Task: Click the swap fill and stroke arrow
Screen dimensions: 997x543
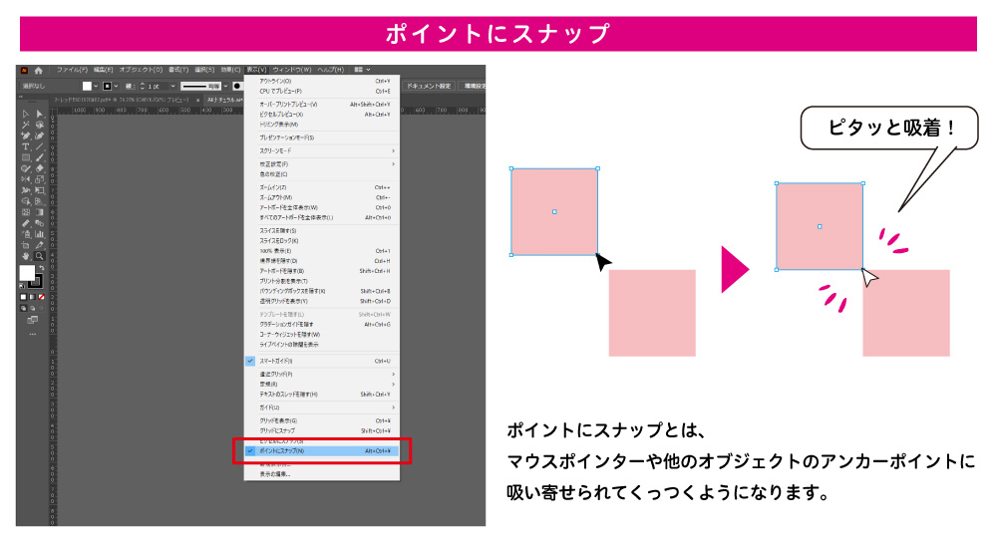Action: [40, 267]
